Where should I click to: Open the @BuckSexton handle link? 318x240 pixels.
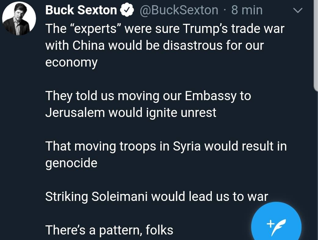[179, 10]
